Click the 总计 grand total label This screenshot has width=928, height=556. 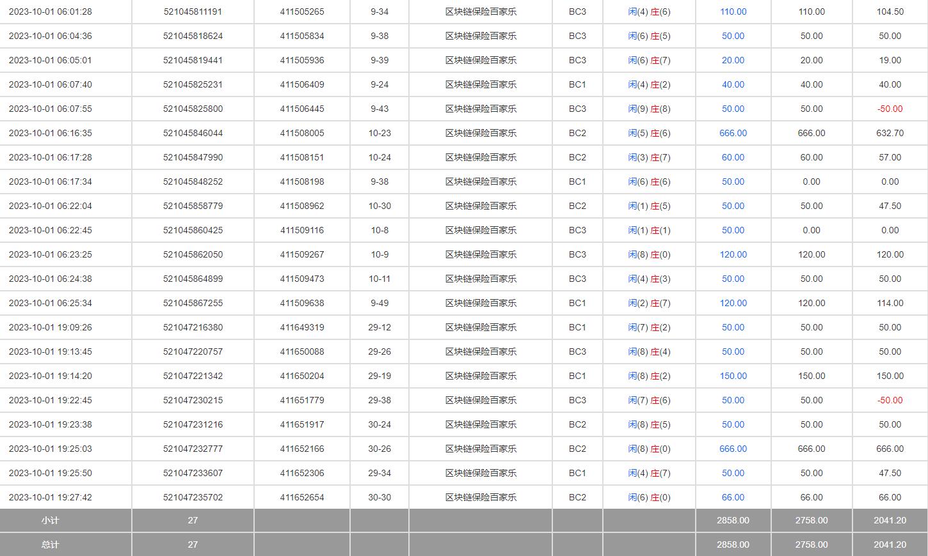click(x=50, y=544)
